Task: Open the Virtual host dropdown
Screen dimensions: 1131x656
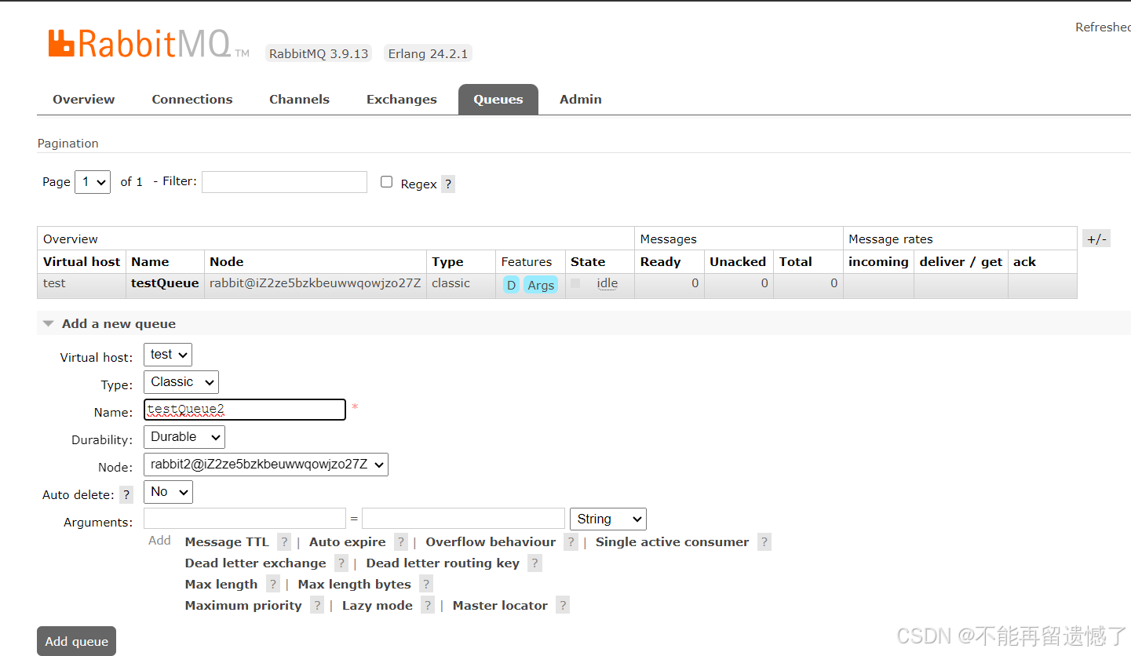Action: click(168, 355)
